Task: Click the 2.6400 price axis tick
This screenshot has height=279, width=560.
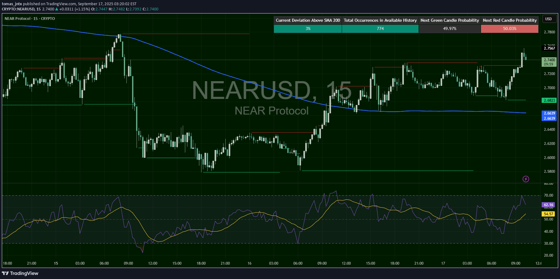Action: point(549,130)
